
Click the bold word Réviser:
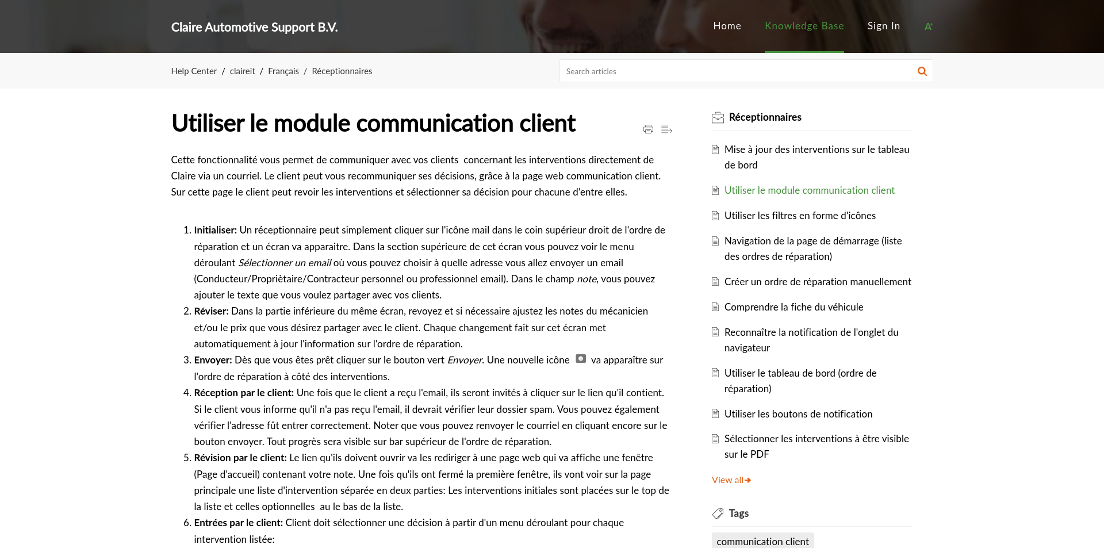[x=211, y=311]
